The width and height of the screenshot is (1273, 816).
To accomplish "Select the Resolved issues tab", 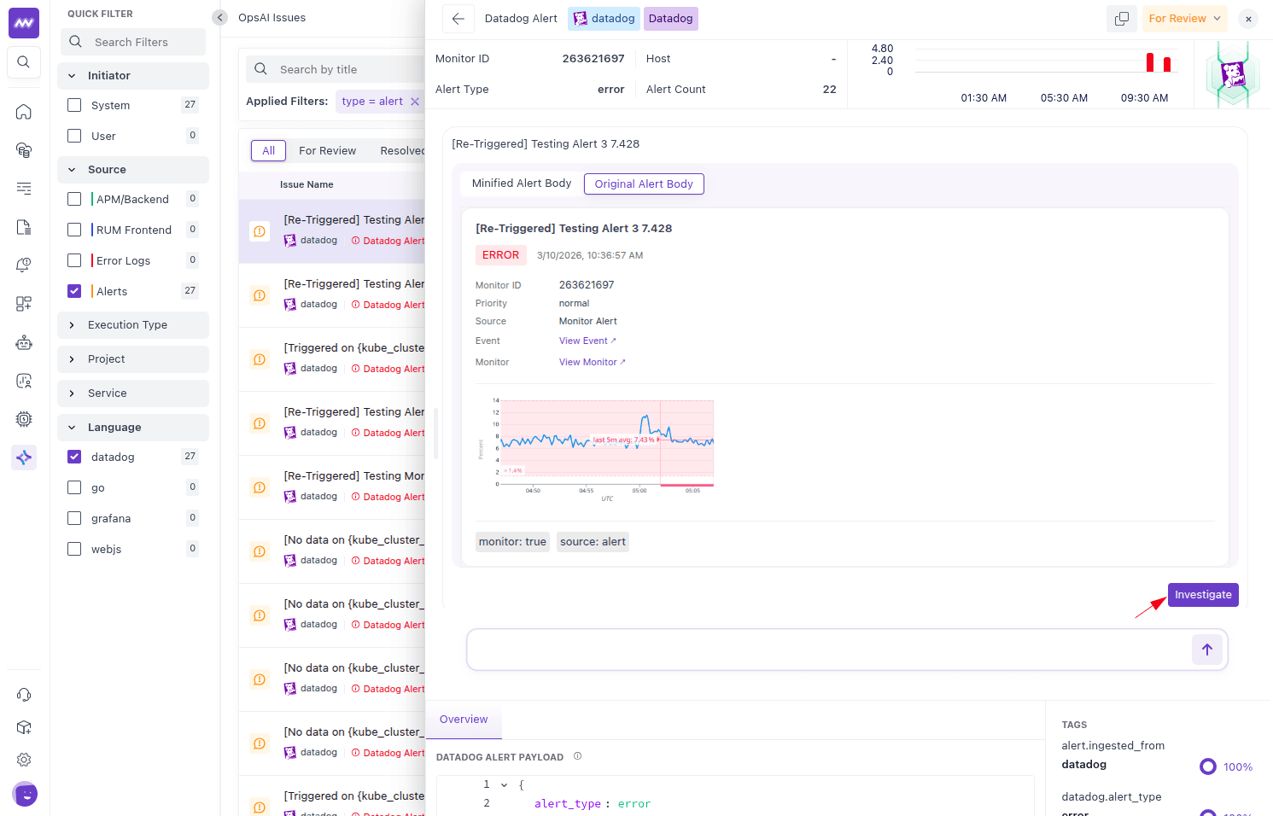I will (x=402, y=150).
